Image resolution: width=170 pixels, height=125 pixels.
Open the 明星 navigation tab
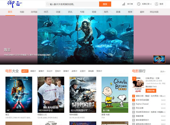pos(94,12)
